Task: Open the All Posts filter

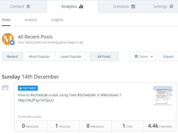Action: pyautogui.click(x=104, y=56)
